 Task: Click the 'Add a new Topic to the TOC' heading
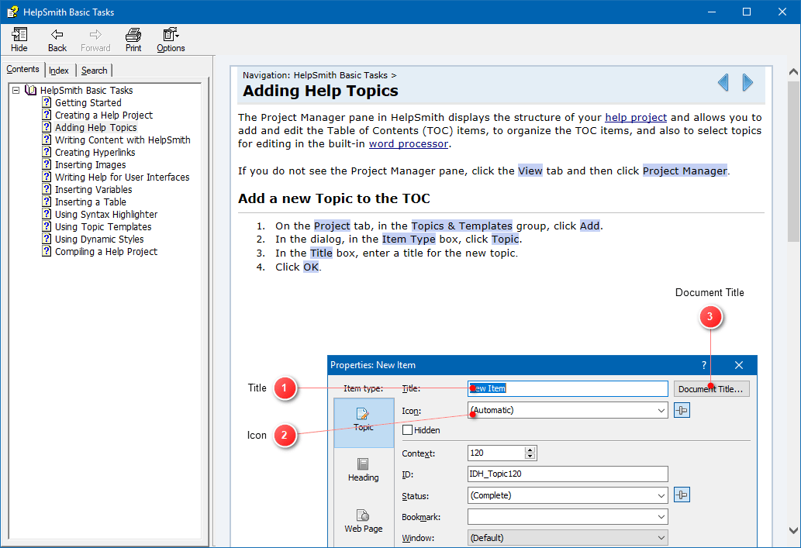coord(334,198)
